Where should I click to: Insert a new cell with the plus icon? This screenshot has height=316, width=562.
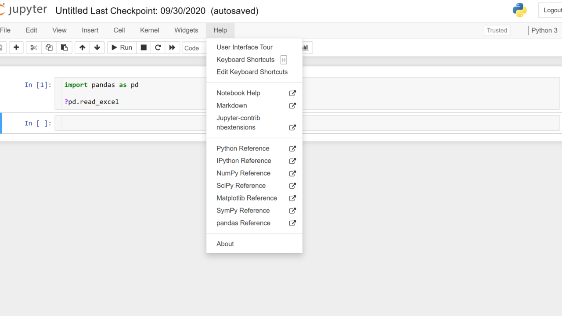pos(16,47)
